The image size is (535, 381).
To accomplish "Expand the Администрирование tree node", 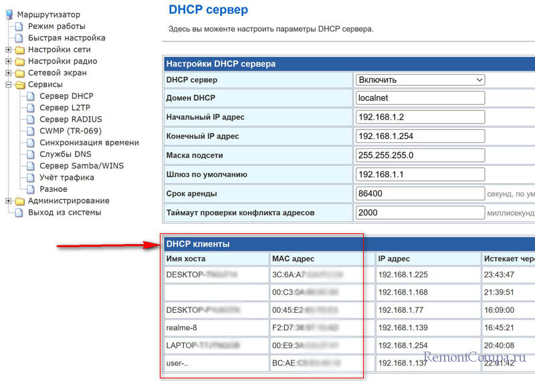I will [x=8, y=201].
